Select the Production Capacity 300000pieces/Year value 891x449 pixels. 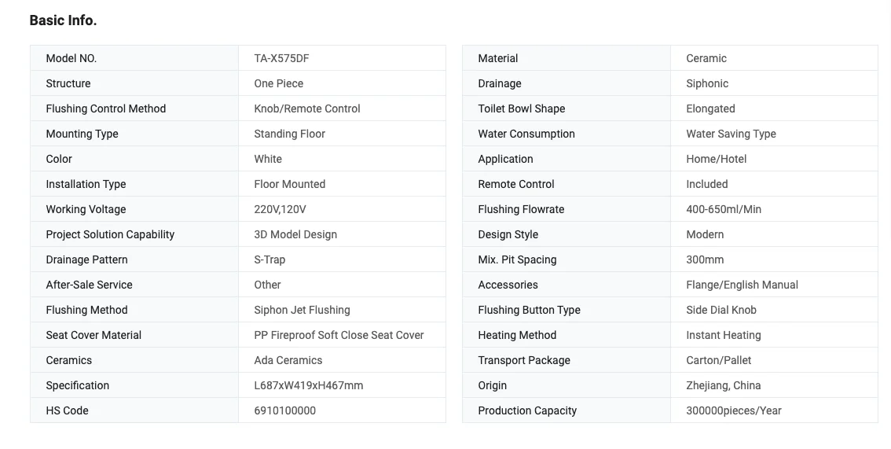734,410
